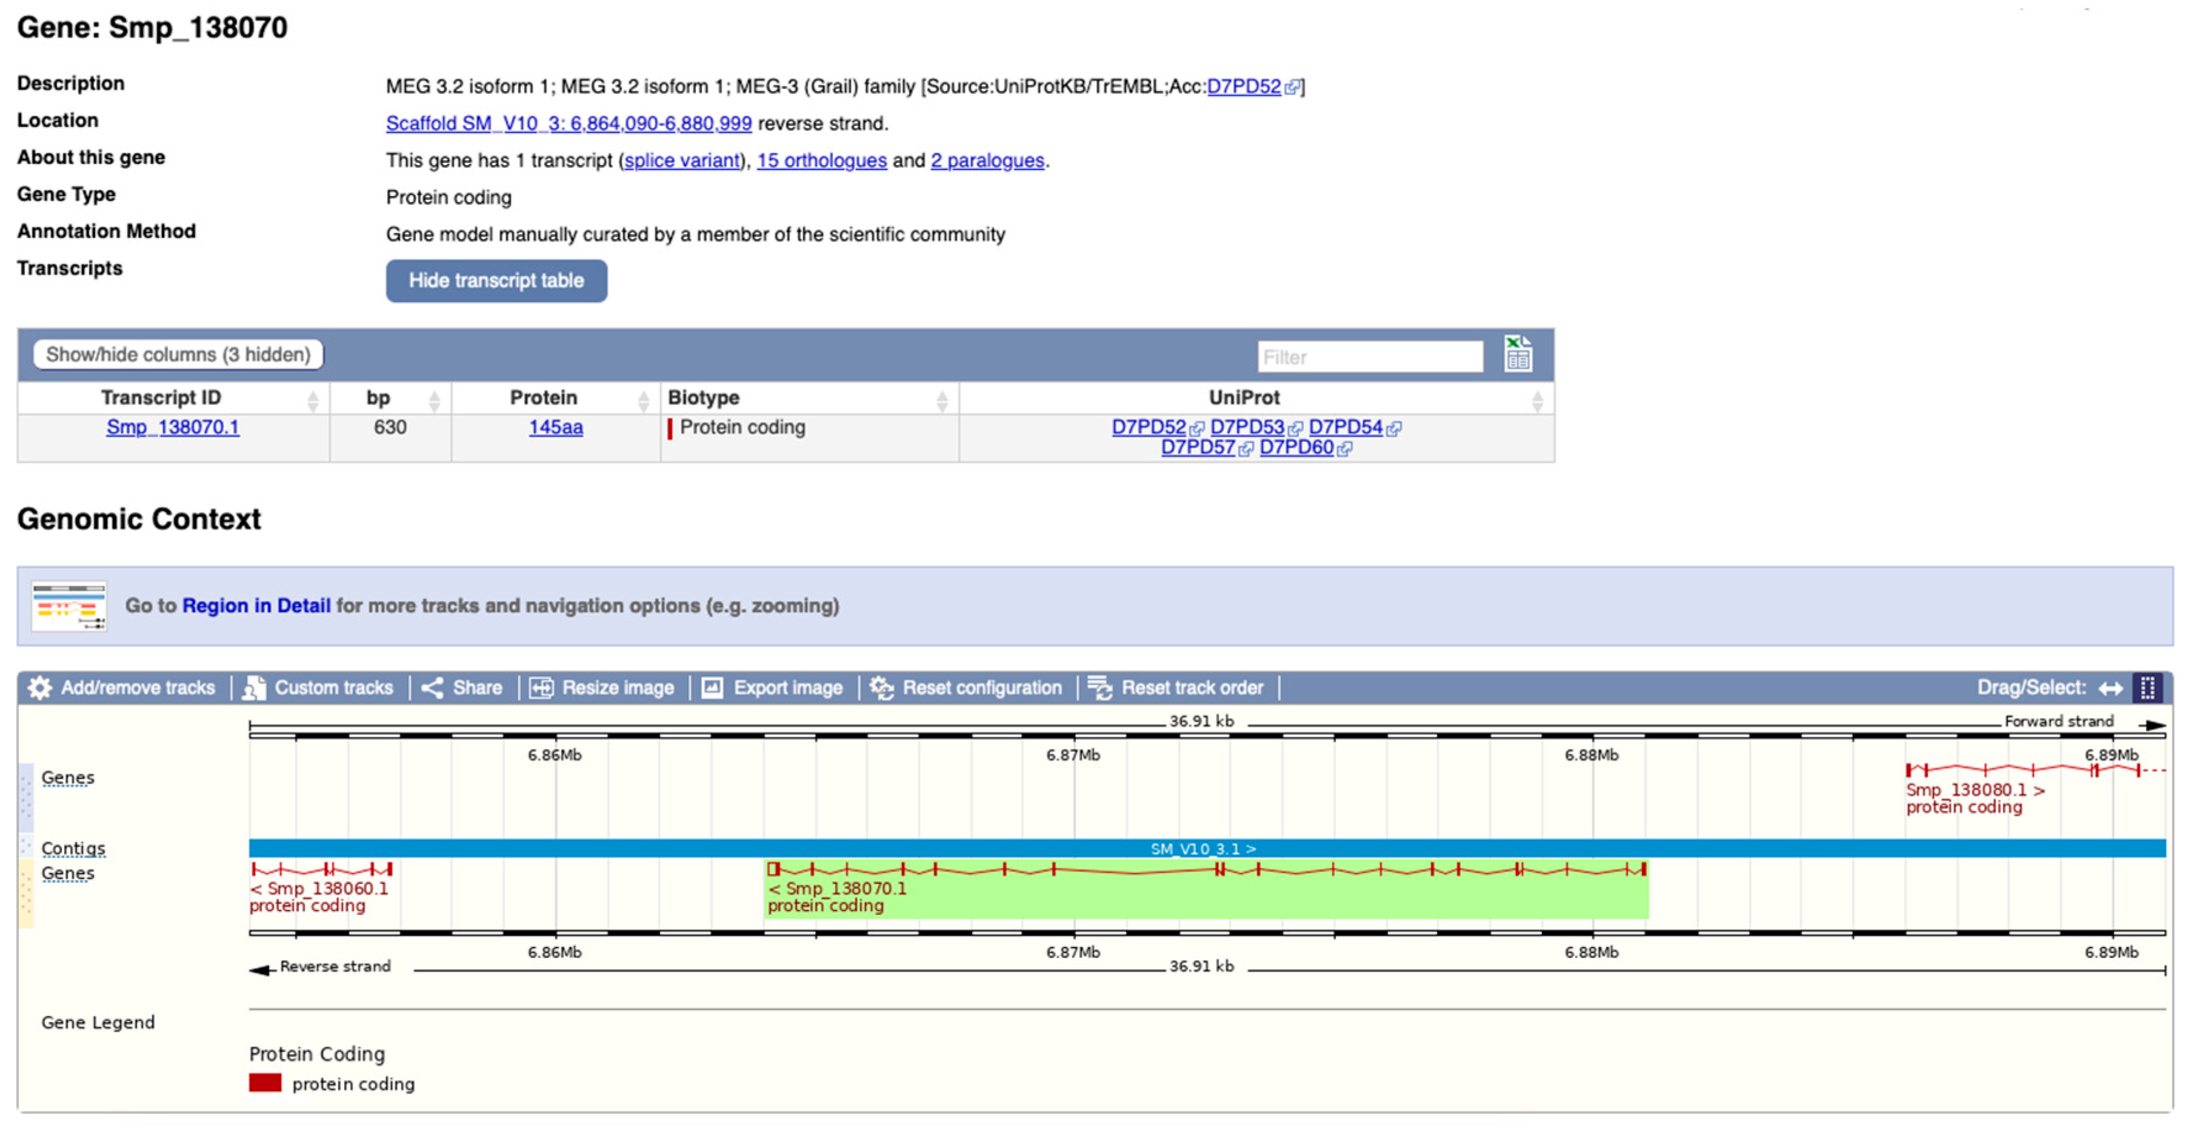The height and width of the screenshot is (1130, 2187).
Task: Hide transcript table button
Action: click(x=496, y=281)
